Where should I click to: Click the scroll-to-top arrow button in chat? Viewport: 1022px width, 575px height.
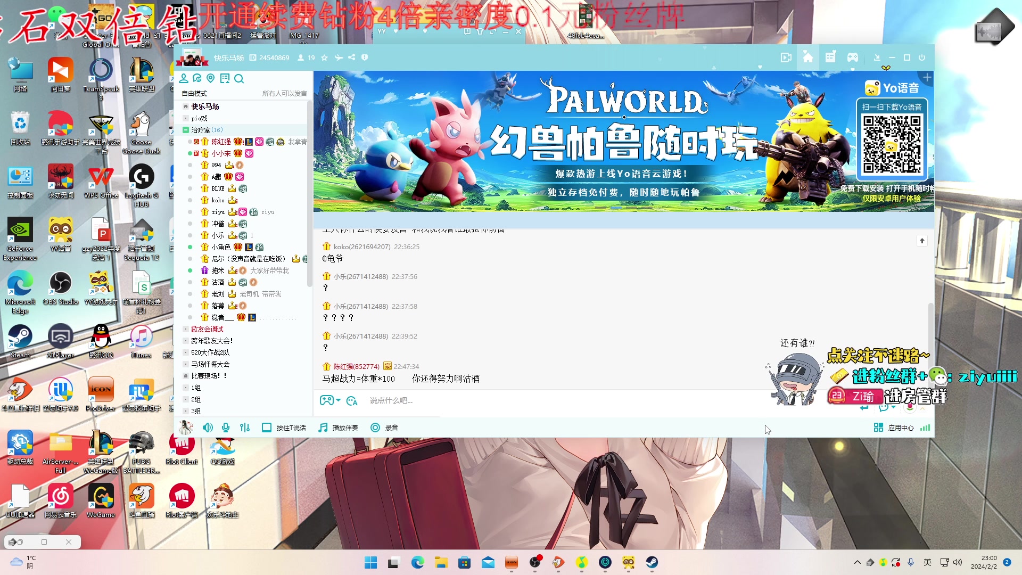(922, 241)
